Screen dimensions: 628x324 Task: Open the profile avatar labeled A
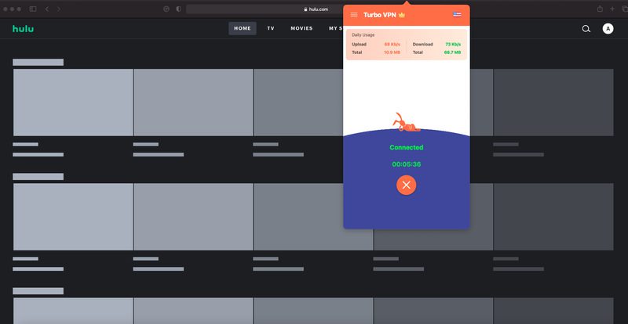tap(608, 29)
